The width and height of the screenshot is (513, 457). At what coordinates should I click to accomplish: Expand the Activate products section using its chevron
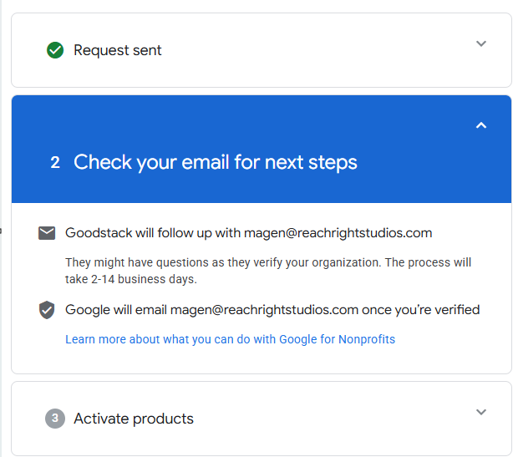[x=480, y=412]
